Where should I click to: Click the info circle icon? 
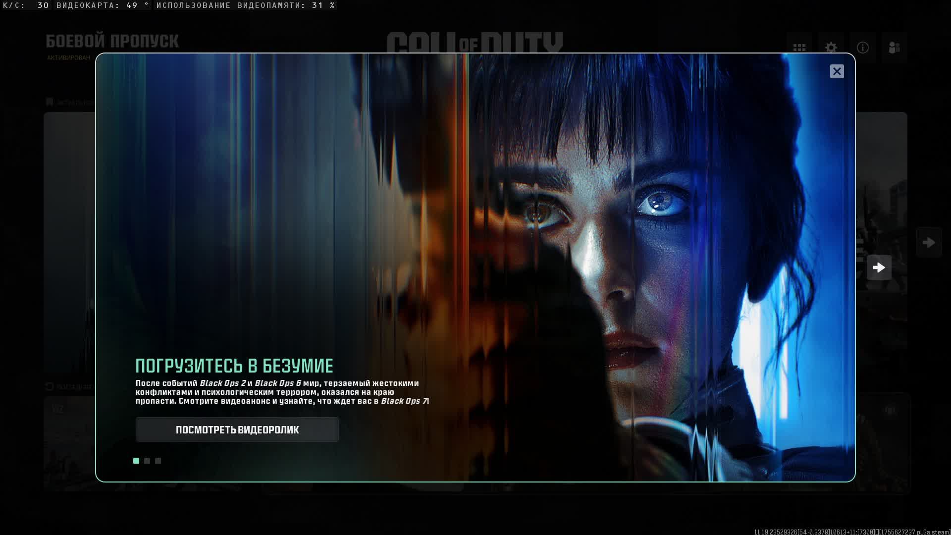point(862,48)
